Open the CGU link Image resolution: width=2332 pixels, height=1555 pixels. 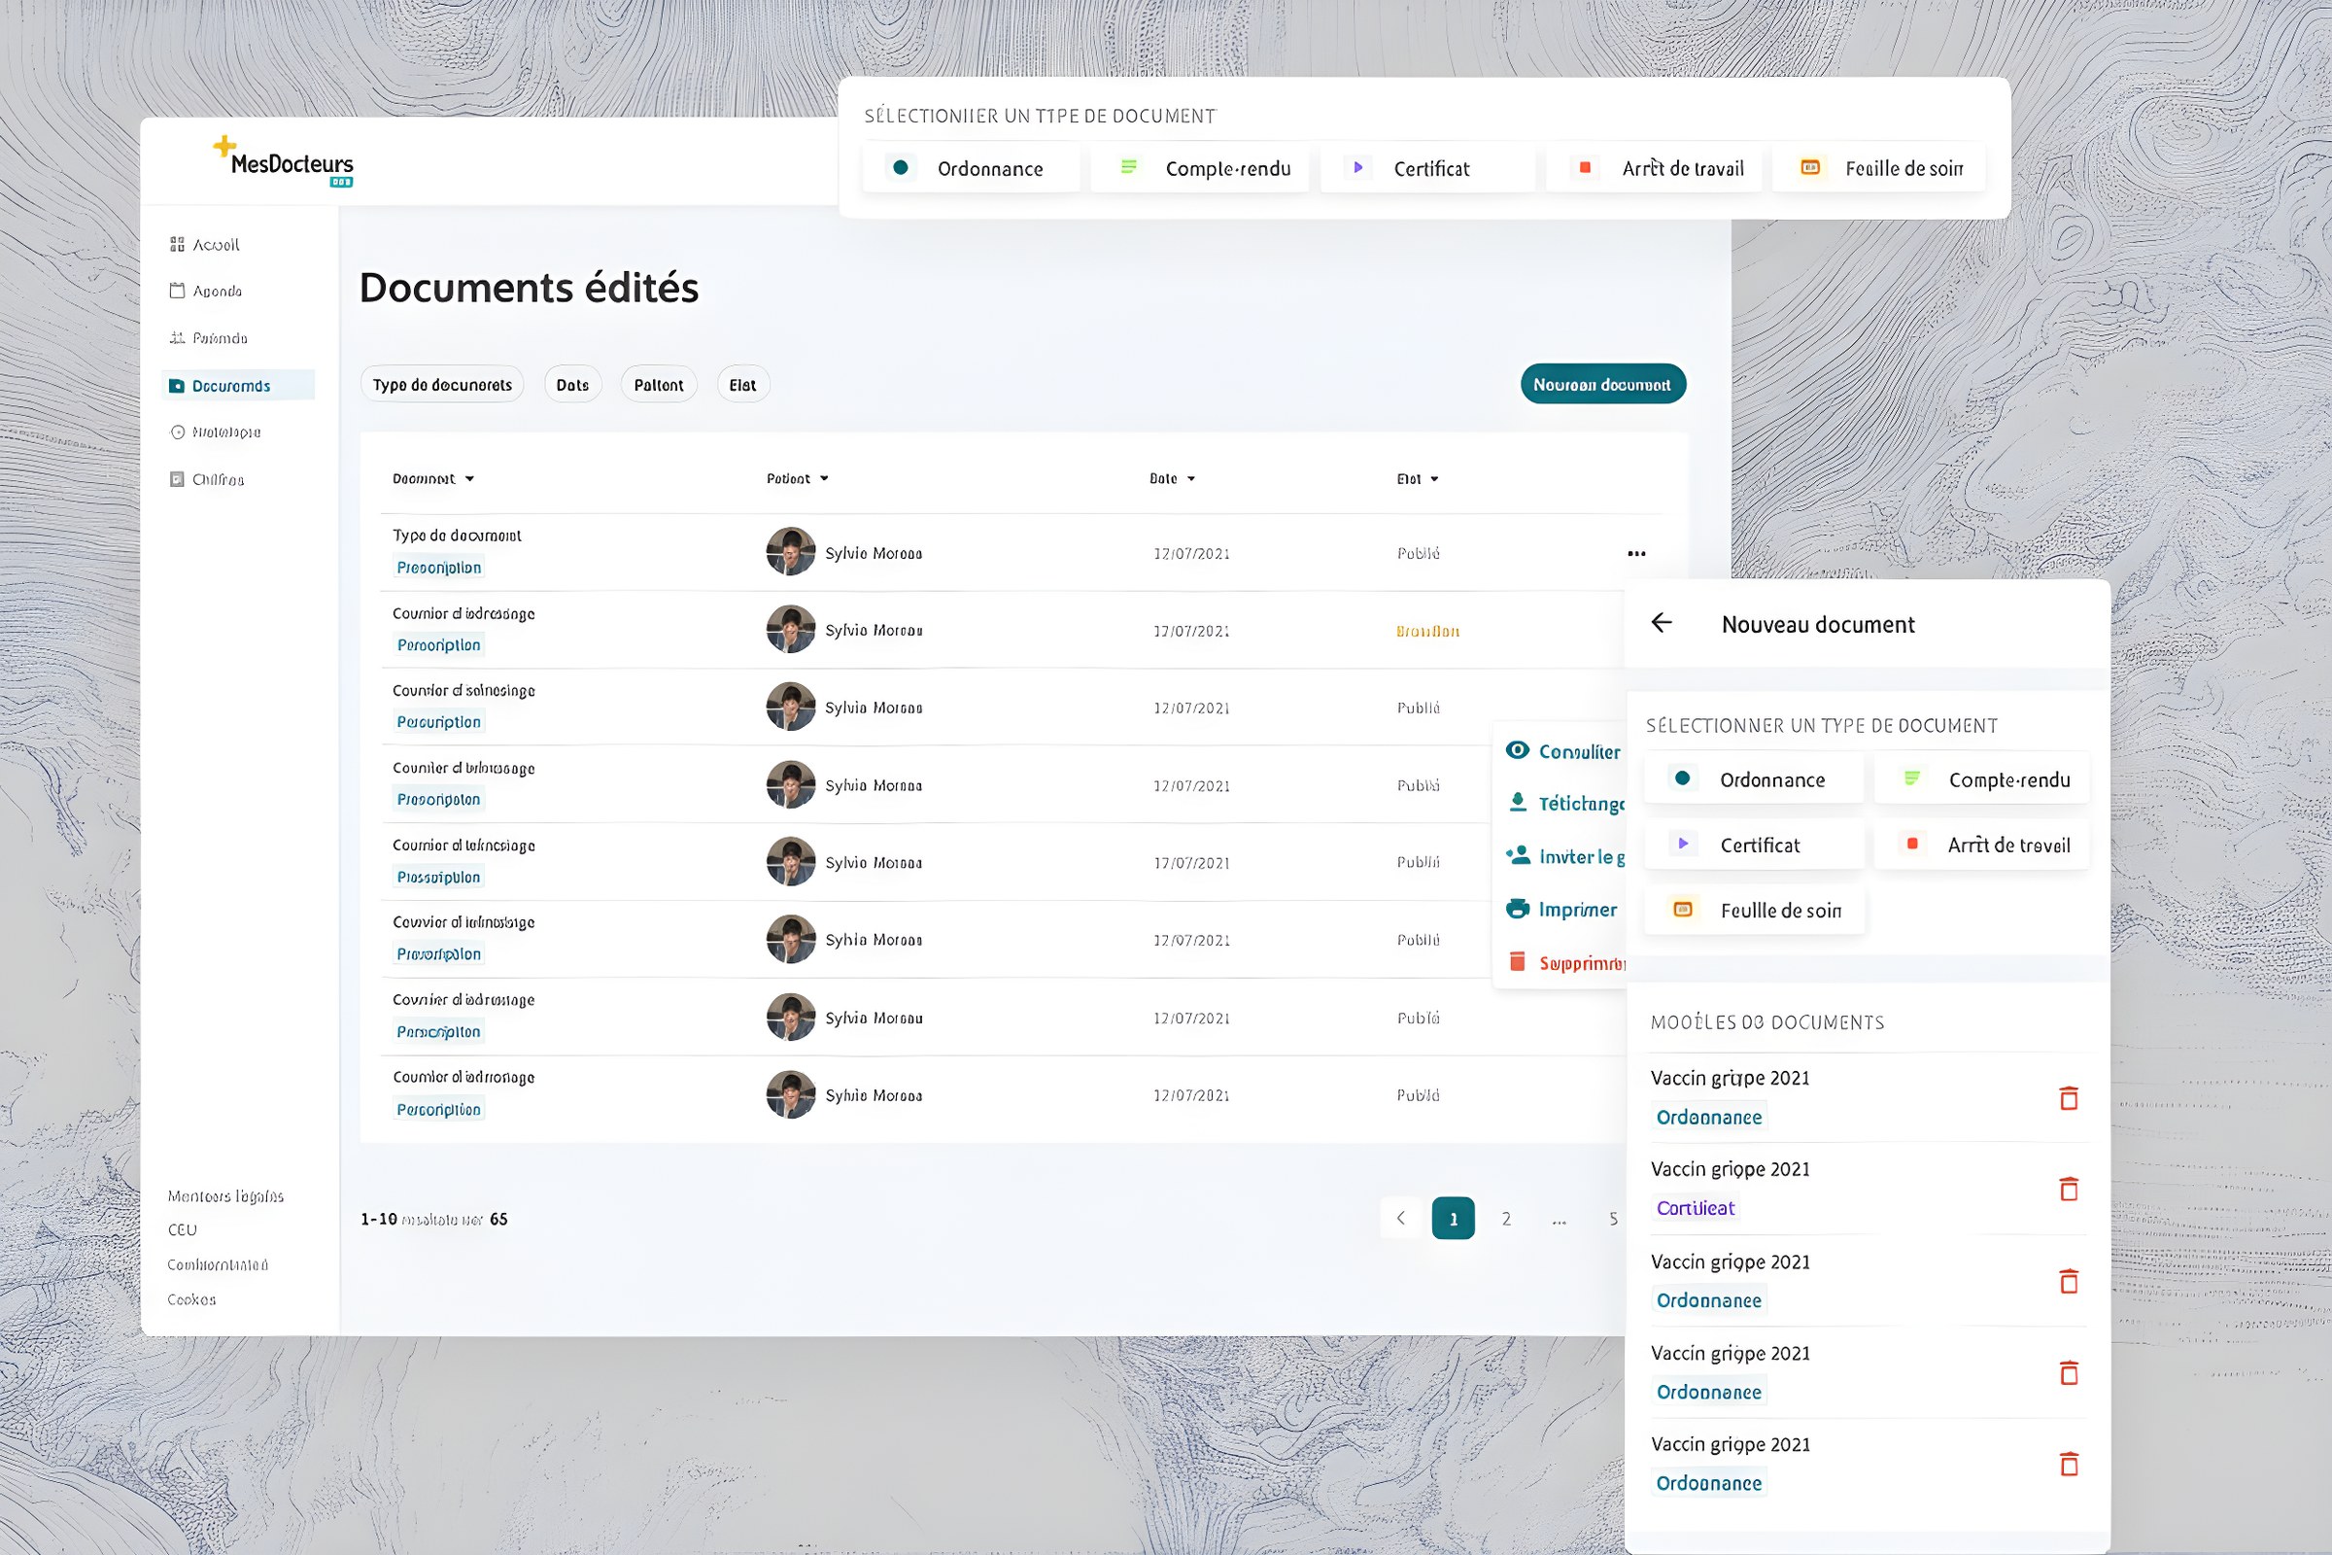[183, 1229]
